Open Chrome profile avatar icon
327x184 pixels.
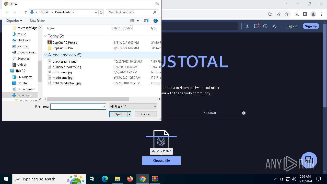[313, 14]
